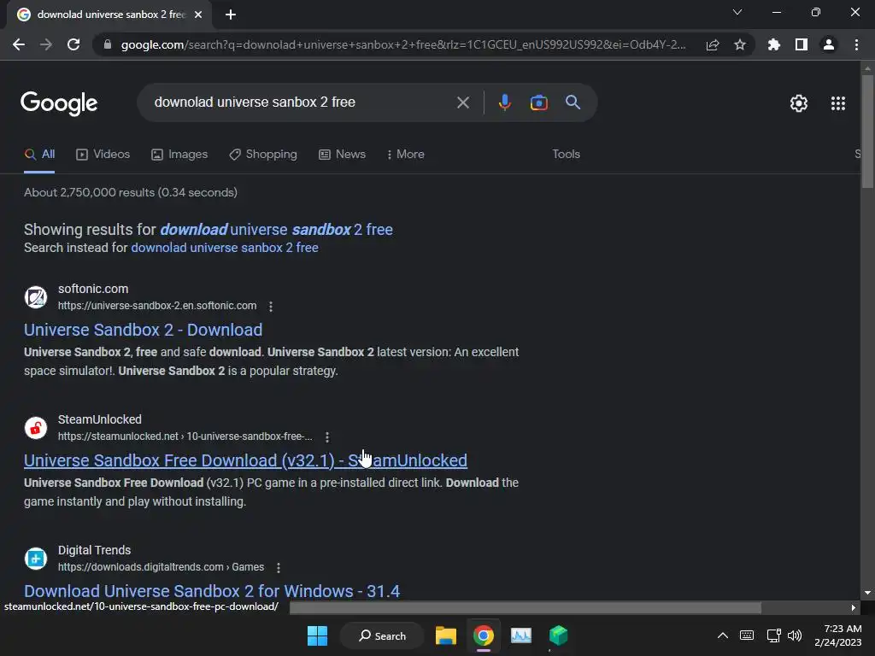Click the Chrome taskbar icon
875x656 pixels.
point(484,635)
